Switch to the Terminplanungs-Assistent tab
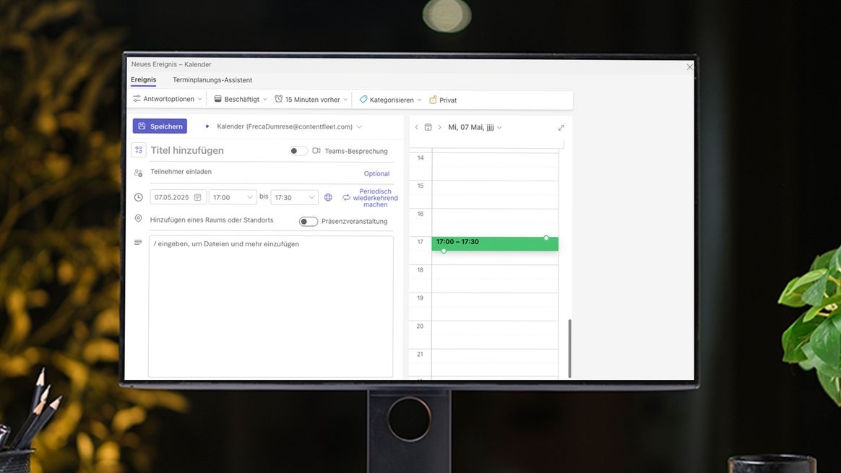The height and width of the screenshot is (473, 841). [212, 80]
